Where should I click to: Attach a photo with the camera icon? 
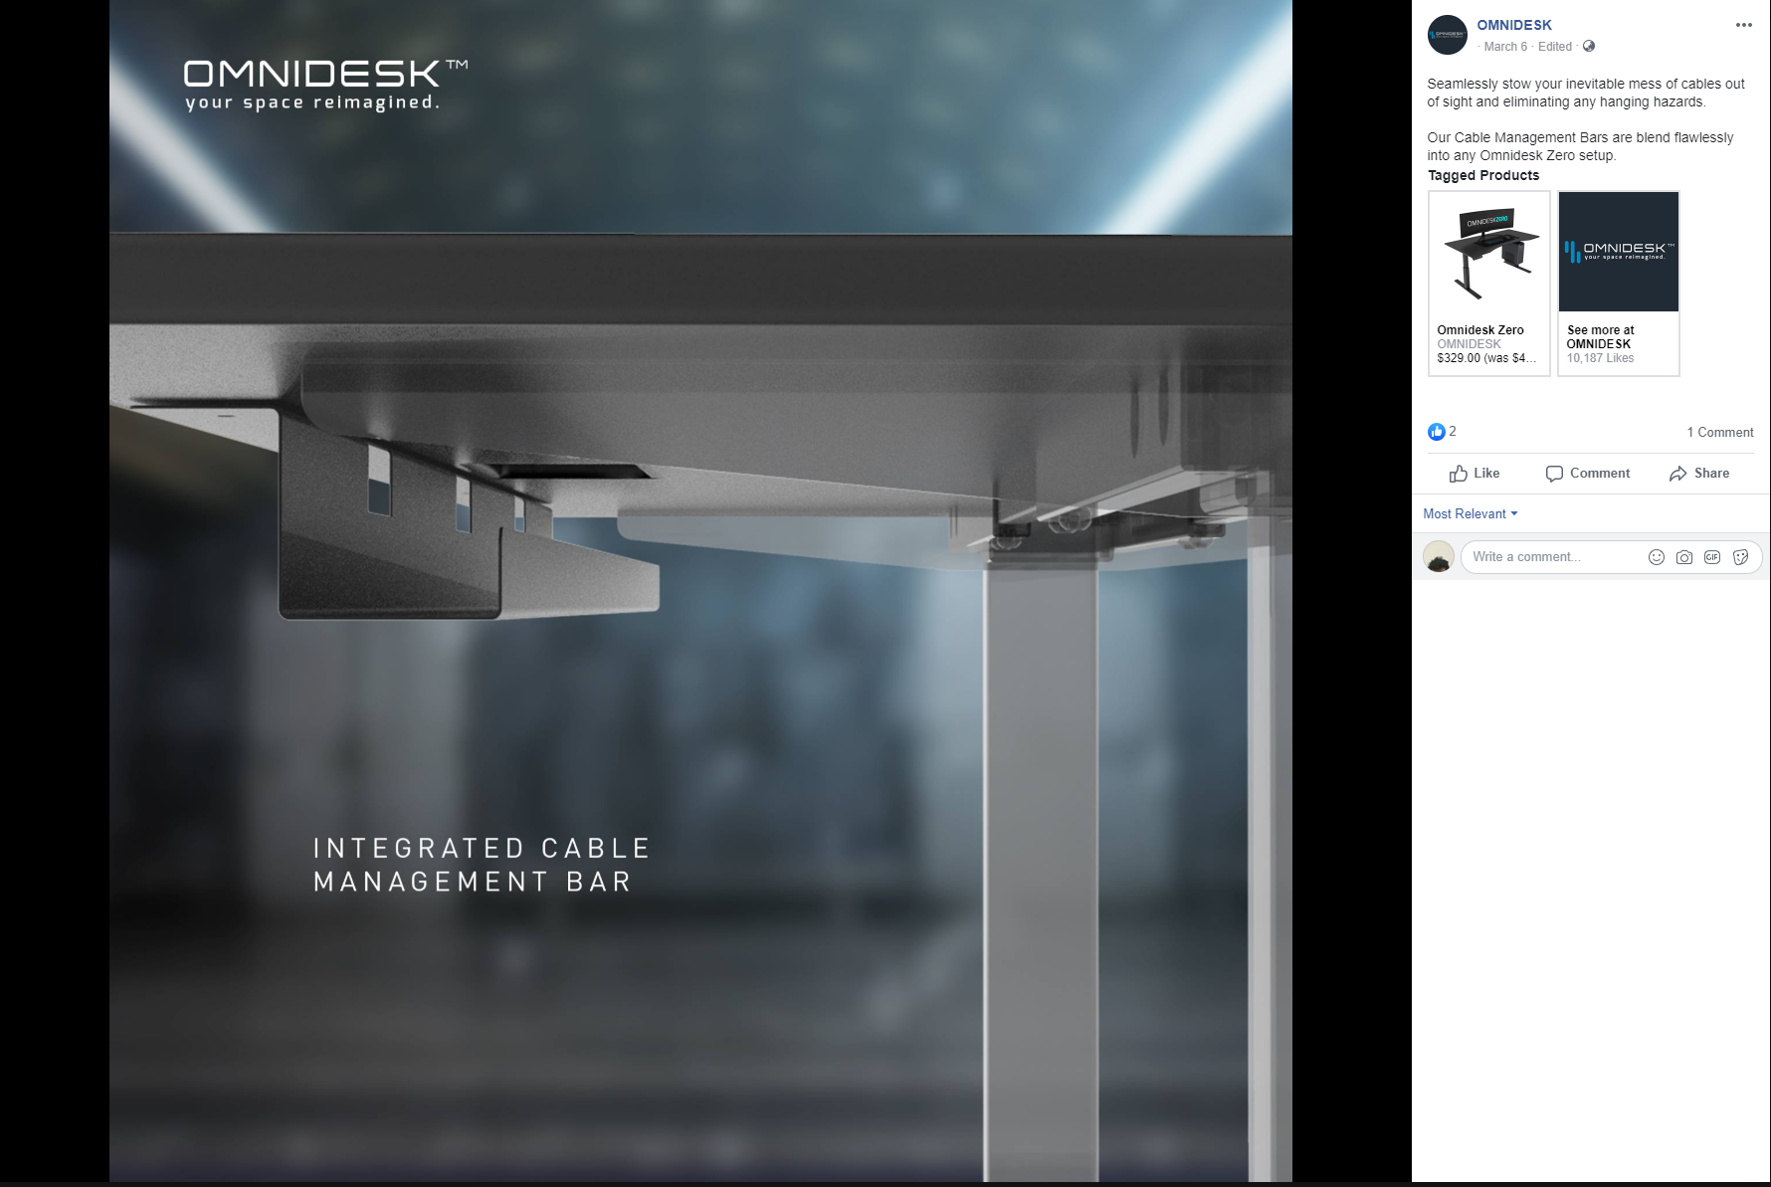pyautogui.click(x=1684, y=557)
